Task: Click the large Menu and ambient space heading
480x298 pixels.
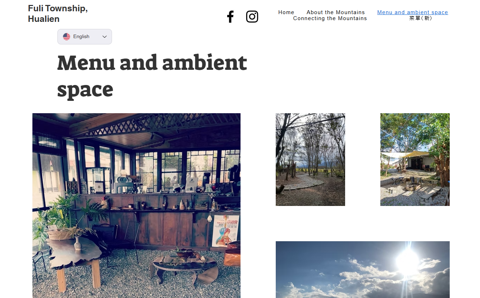Action: pos(152,76)
